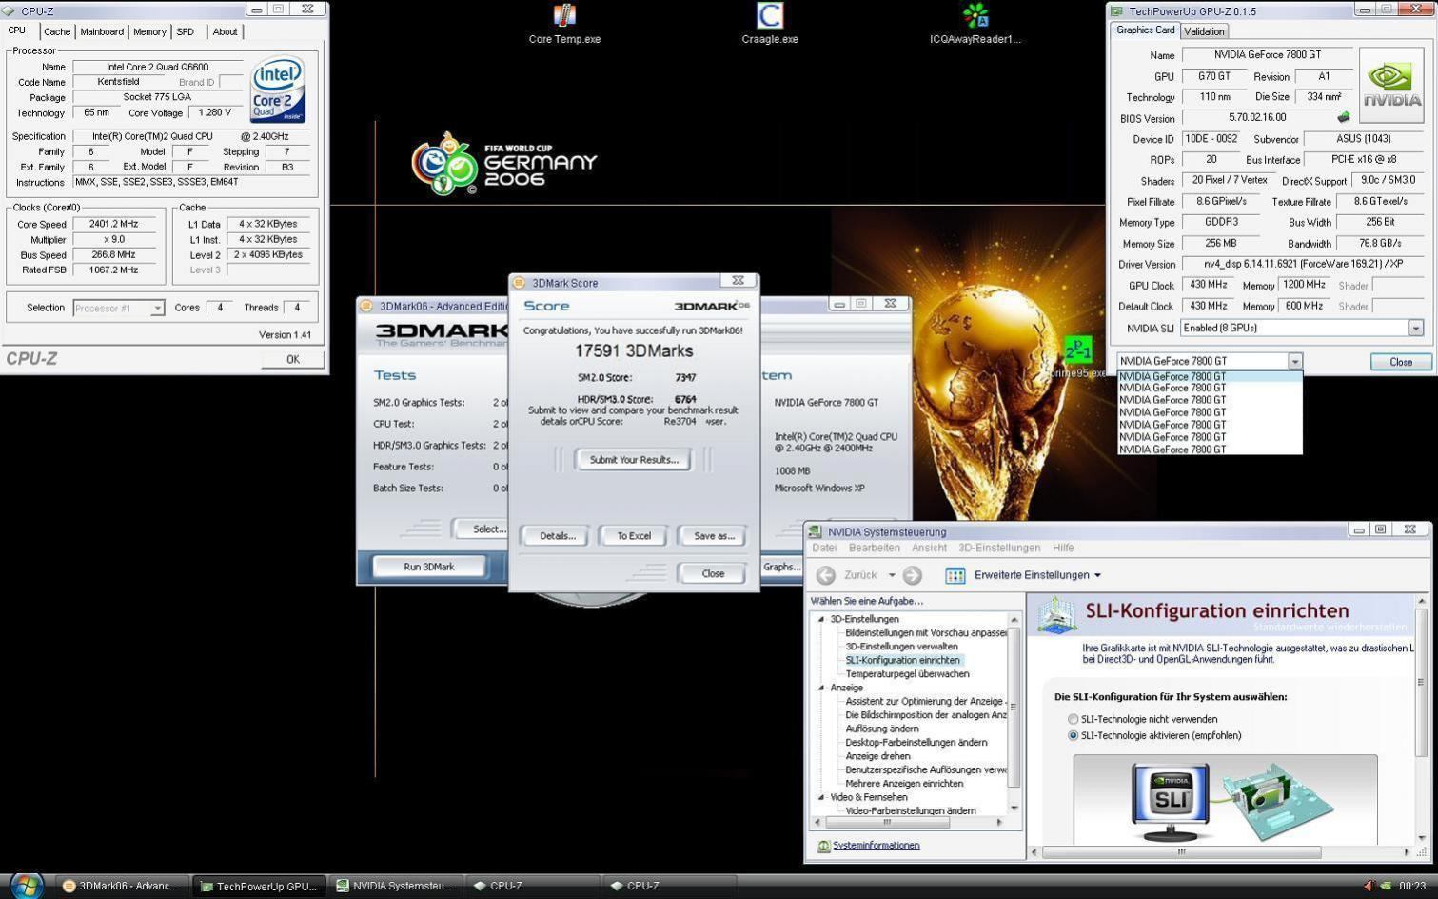Viewport: 1438px width, 899px height.
Task: Click the OK button in CPU-Z
Action: (x=292, y=359)
